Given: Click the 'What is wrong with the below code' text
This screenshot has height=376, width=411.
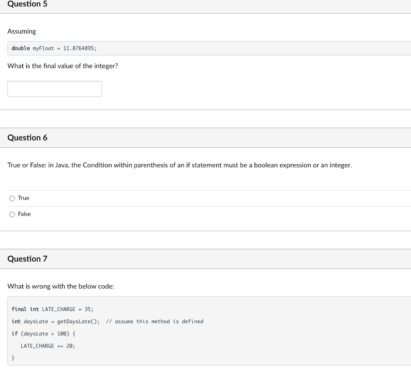Looking at the screenshot, I should point(61,286).
